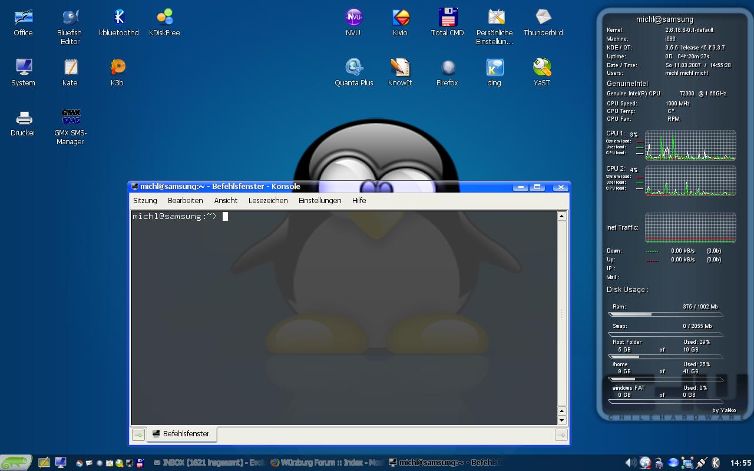The width and height of the screenshot is (754, 471).
Task: Click Konsole scrollbar up arrow
Action: [562, 216]
